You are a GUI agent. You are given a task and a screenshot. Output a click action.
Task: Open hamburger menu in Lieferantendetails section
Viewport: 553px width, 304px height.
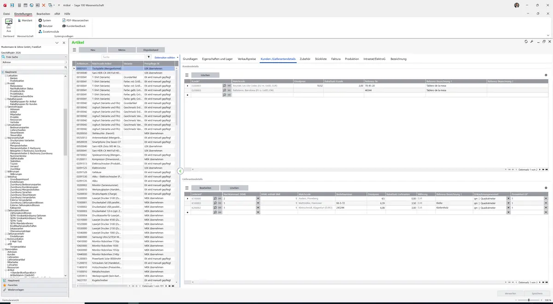(x=187, y=188)
